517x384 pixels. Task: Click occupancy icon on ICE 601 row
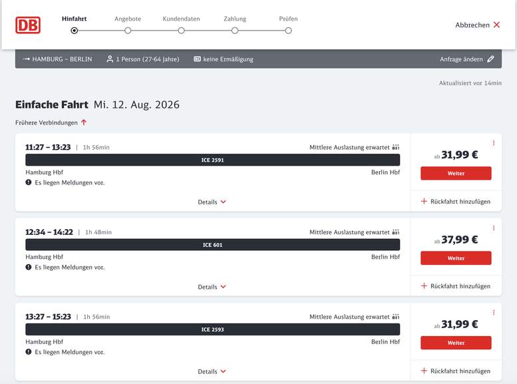(x=396, y=232)
